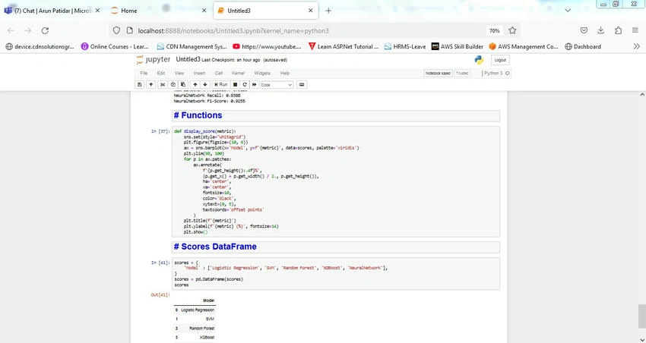
Task: Insert cell below using the plus icon
Action: pos(151,85)
